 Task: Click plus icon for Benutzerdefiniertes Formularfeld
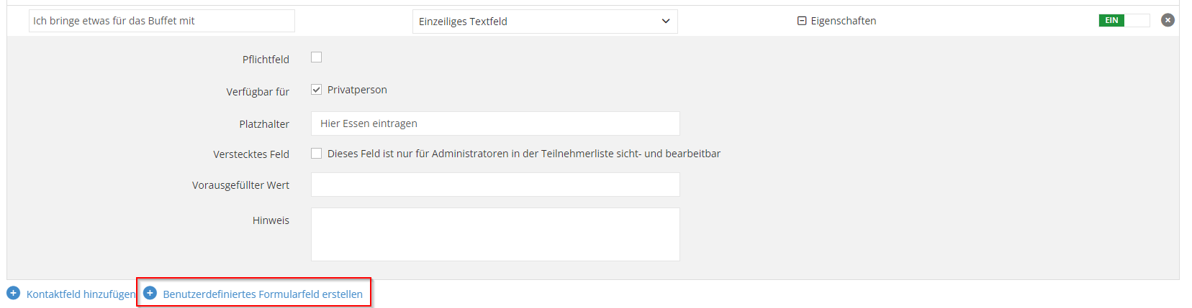150,293
